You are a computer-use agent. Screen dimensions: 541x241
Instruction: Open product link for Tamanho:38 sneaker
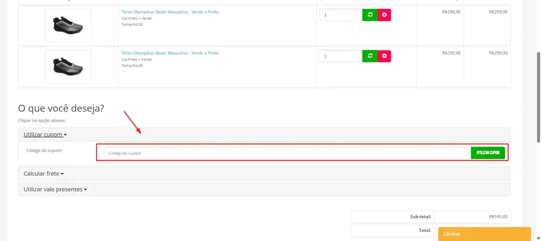(x=170, y=12)
